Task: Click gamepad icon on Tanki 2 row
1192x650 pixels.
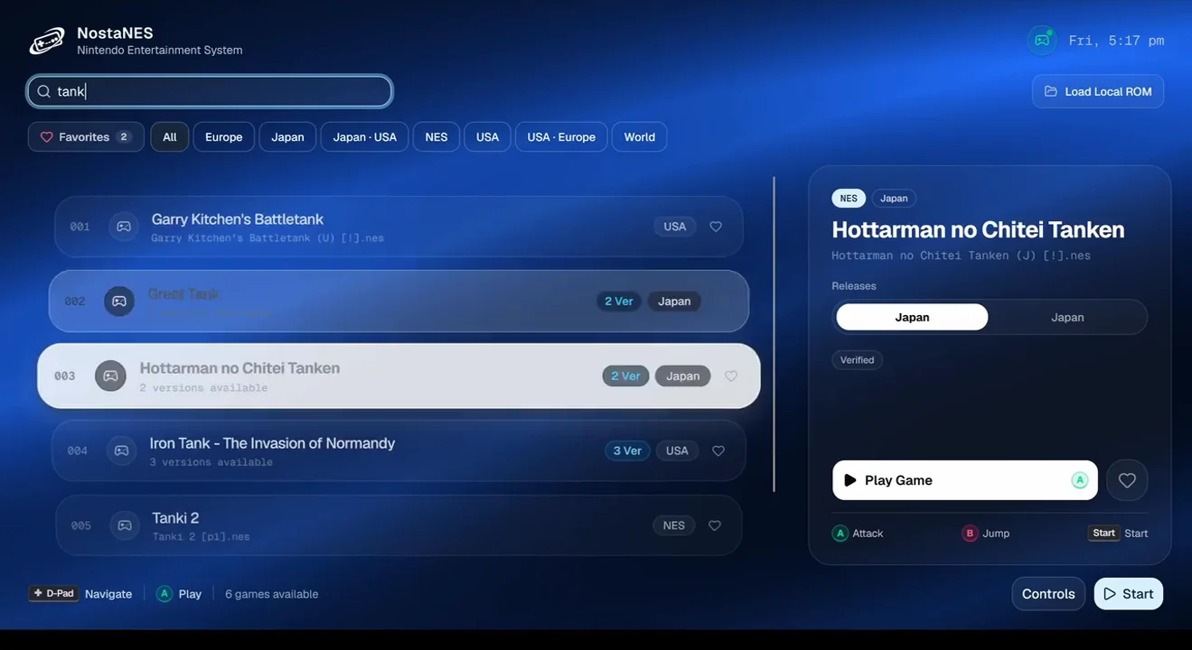Action: [x=125, y=525]
